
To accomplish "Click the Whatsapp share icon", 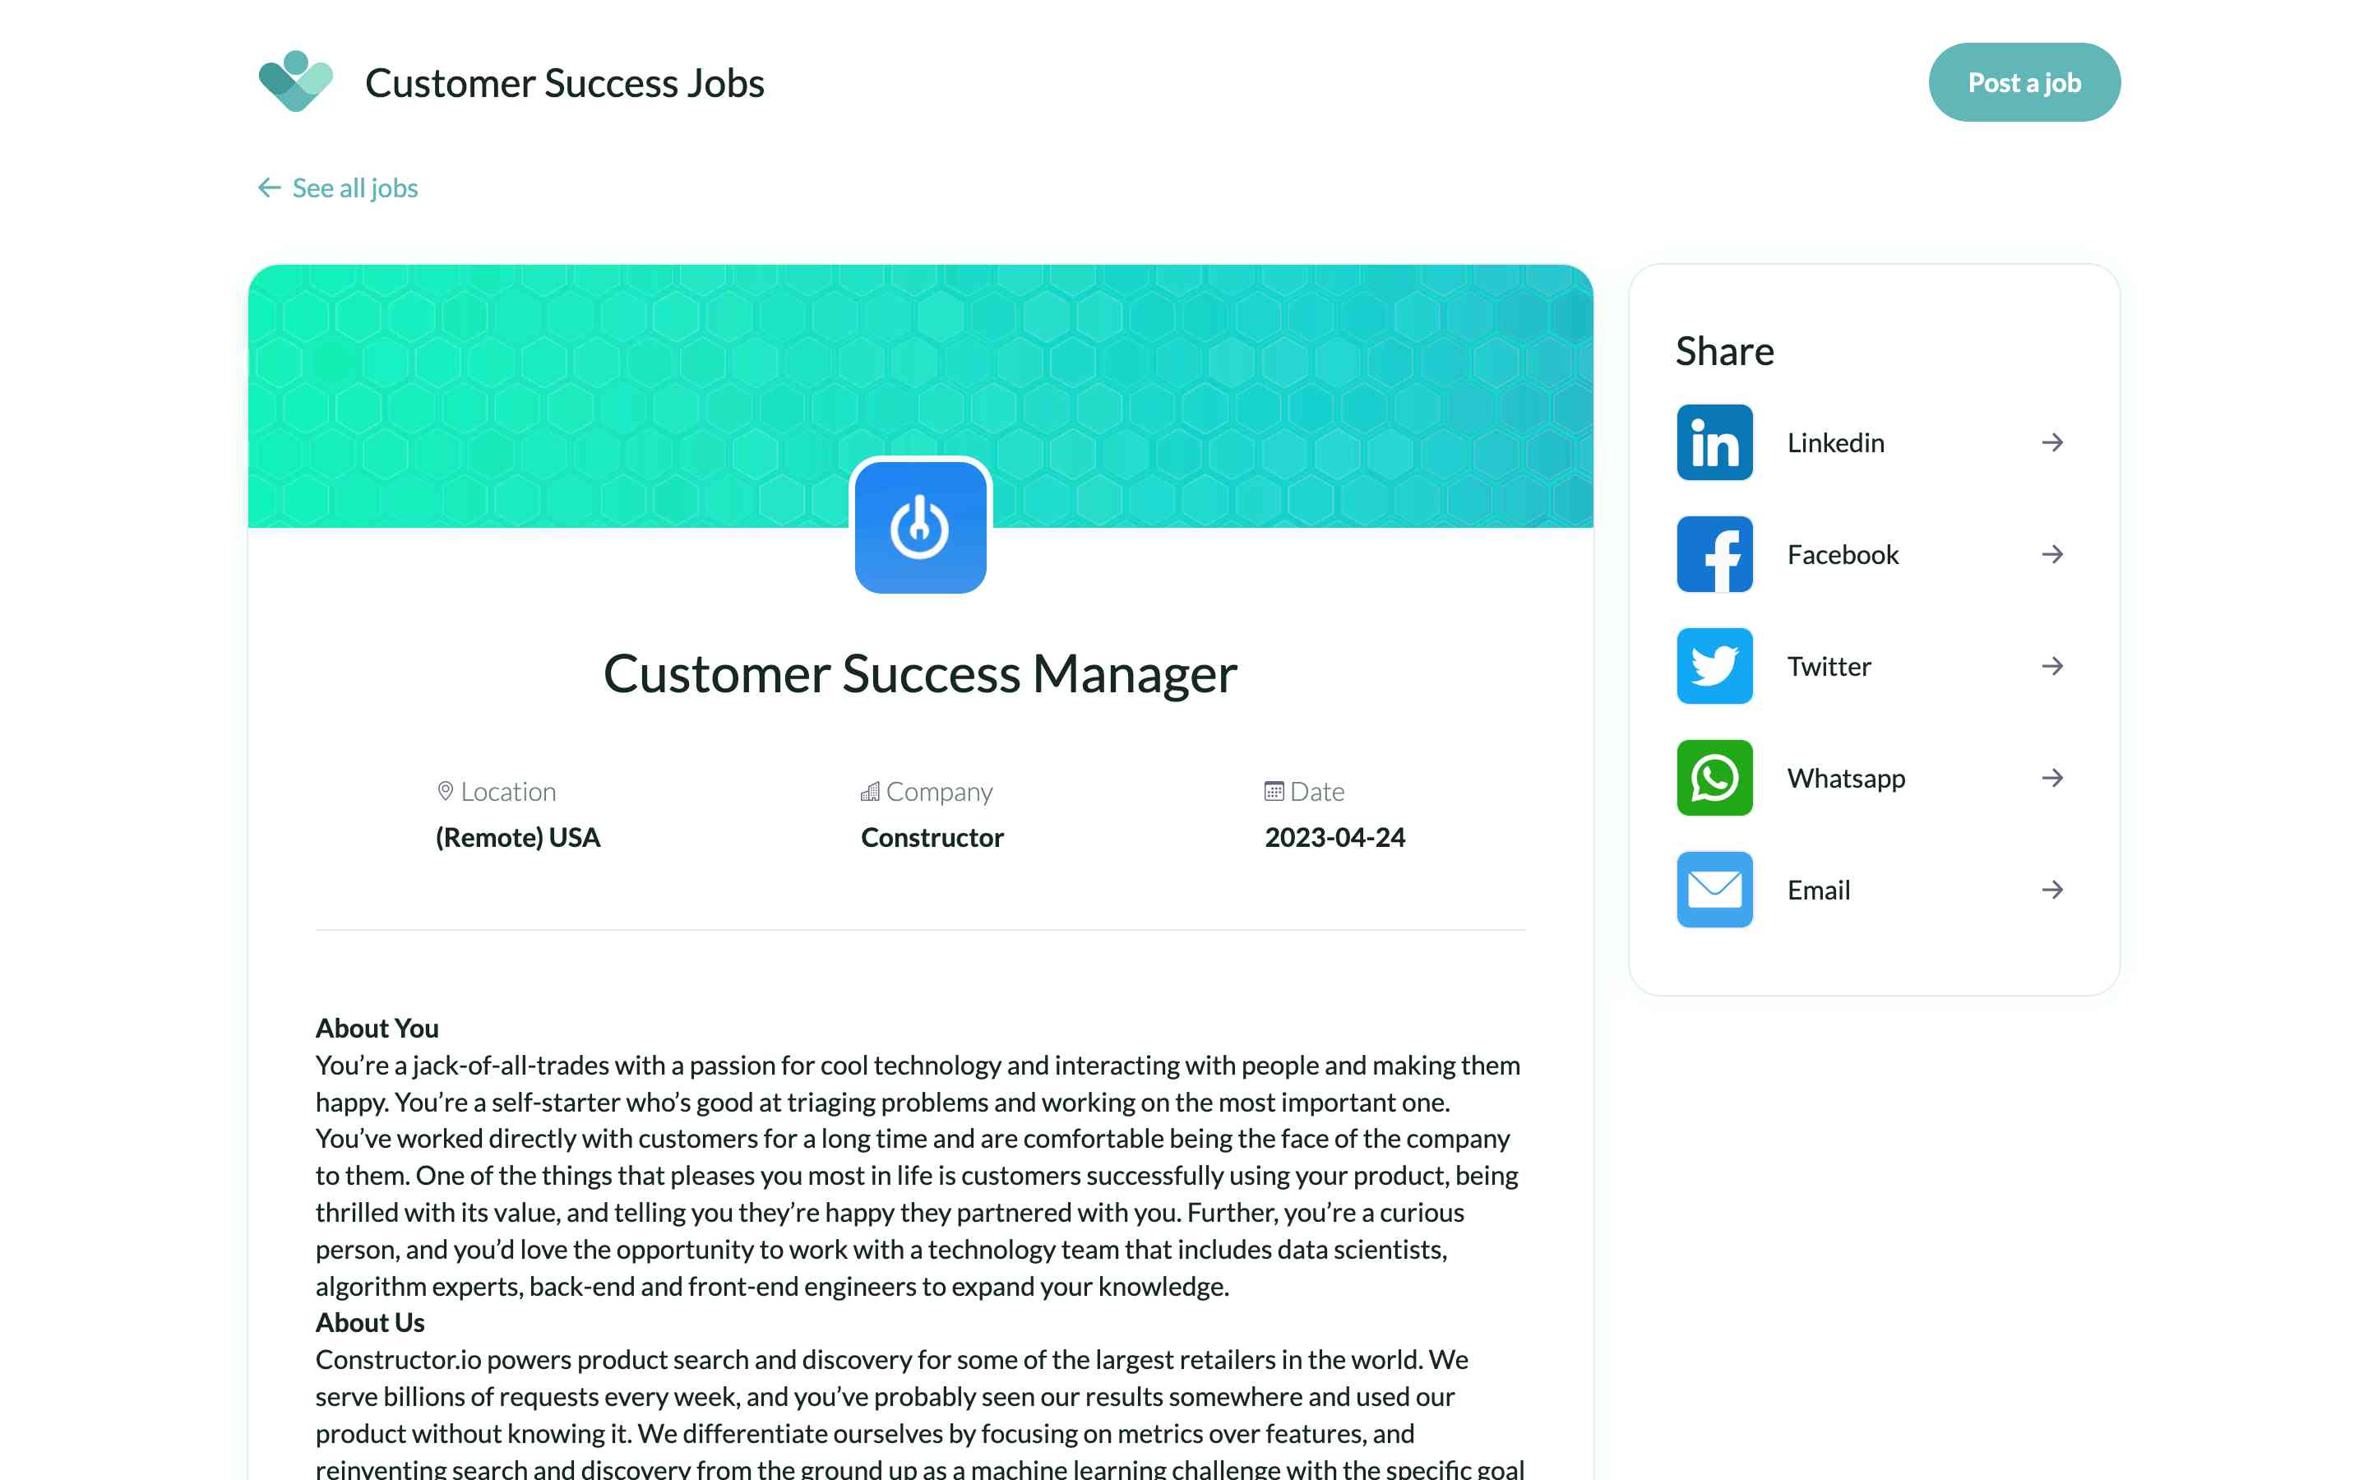I will pos(1714,778).
